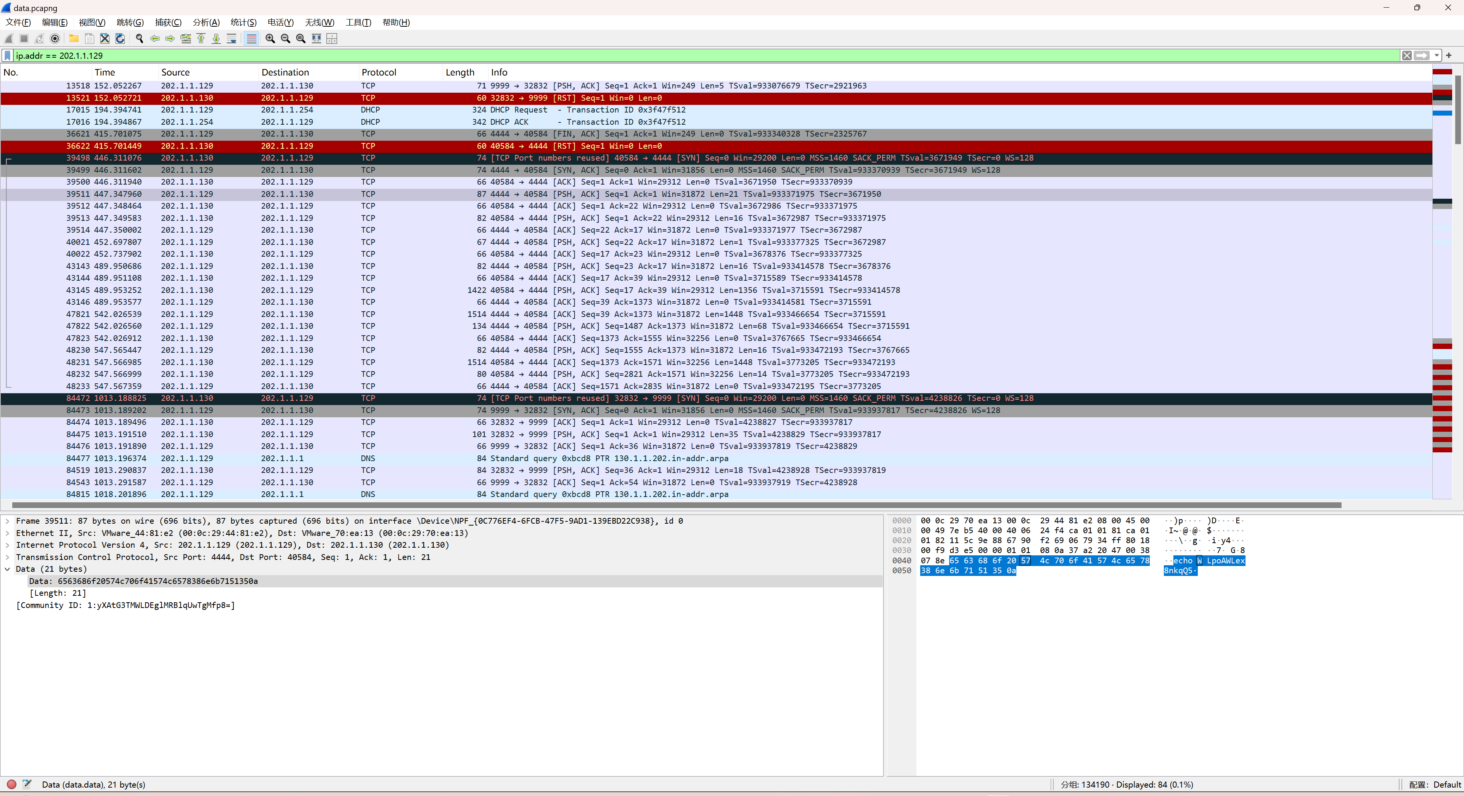The image size is (1464, 796).
Task: Expand the Frame 39511 tree node
Action: (x=7, y=521)
